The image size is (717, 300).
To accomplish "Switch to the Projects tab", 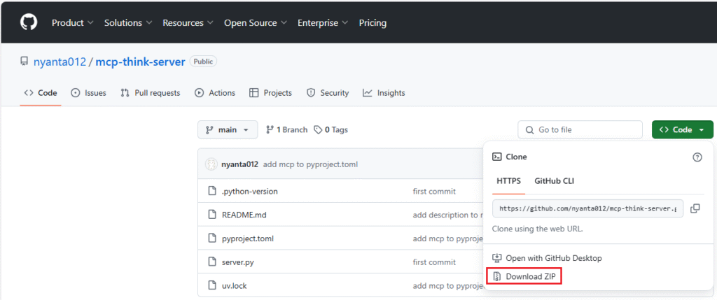I will click(x=270, y=93).
